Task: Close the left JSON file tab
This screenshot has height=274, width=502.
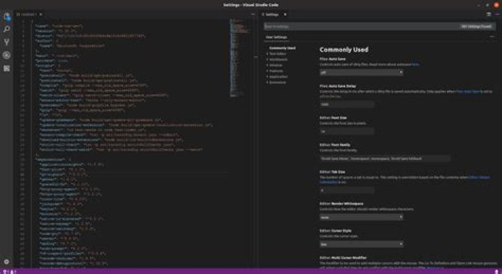Action: pyautogui.click(x=40, y=15)
